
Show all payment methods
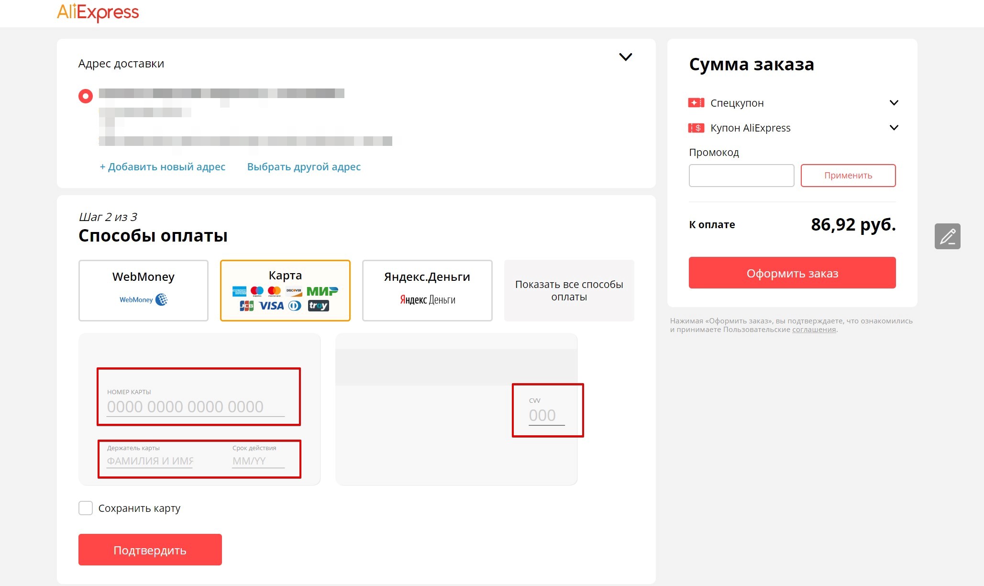click(x=569, y=290)
